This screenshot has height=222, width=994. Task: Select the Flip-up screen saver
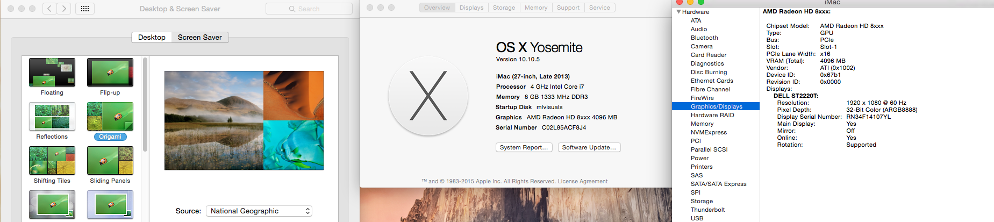click(110, 77)
